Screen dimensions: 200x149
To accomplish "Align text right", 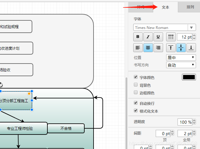I will click(158, 48).
